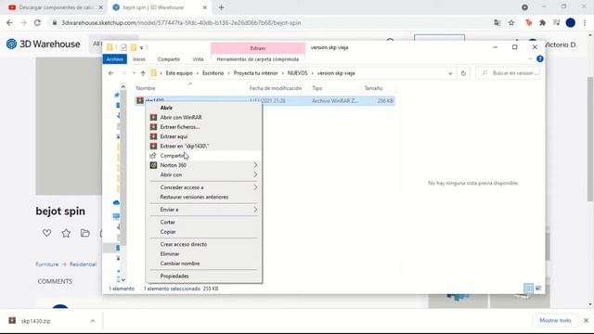Go back in File Explorer
This screenshot has width=594, height=334.
tap(111, 73)
